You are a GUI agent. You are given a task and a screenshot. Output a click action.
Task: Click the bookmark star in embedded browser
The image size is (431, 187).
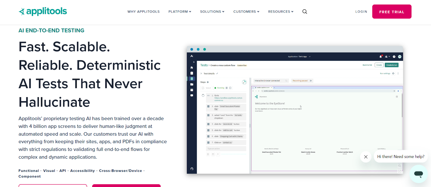[394, 91]
